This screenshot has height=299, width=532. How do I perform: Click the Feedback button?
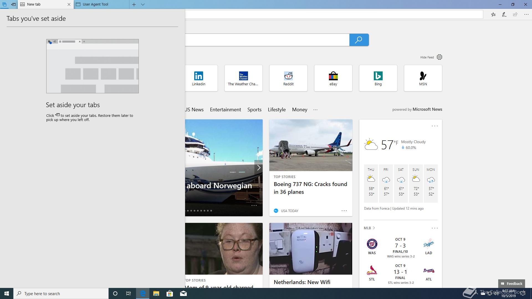[x=511, y=283]
